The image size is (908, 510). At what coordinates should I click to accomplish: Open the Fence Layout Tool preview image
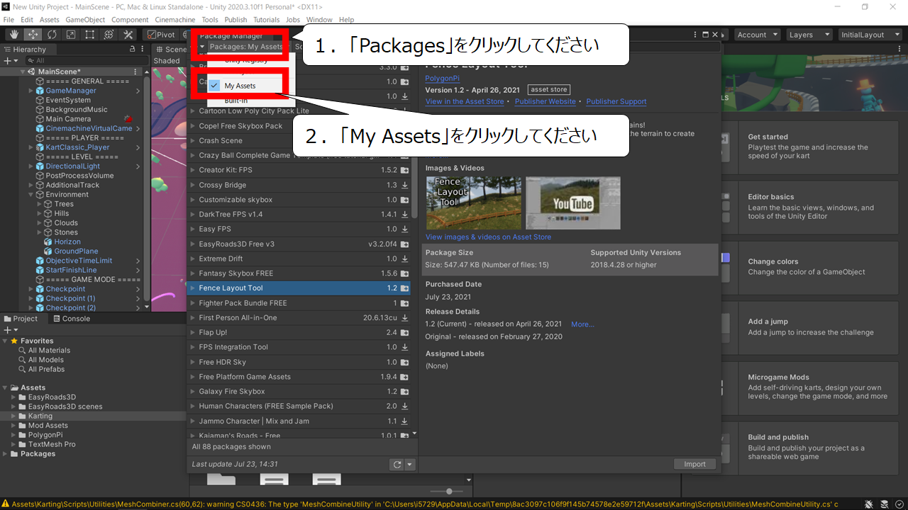pos(473,203)
